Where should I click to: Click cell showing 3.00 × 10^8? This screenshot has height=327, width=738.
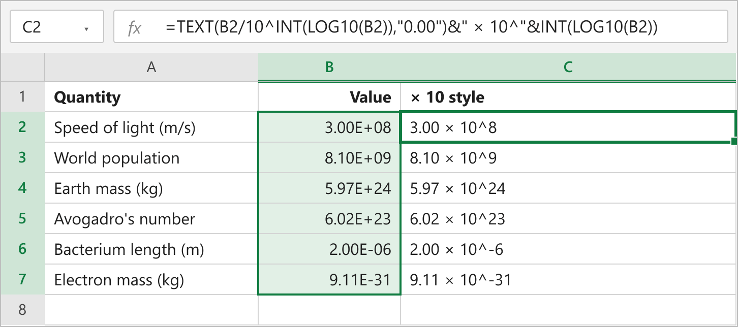[x=568, y=127]
